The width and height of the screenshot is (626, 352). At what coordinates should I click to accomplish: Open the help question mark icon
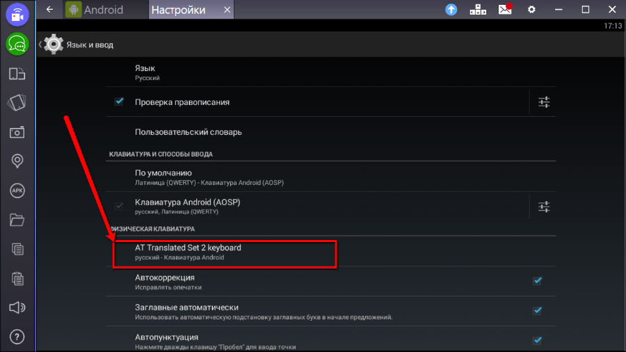17,337
